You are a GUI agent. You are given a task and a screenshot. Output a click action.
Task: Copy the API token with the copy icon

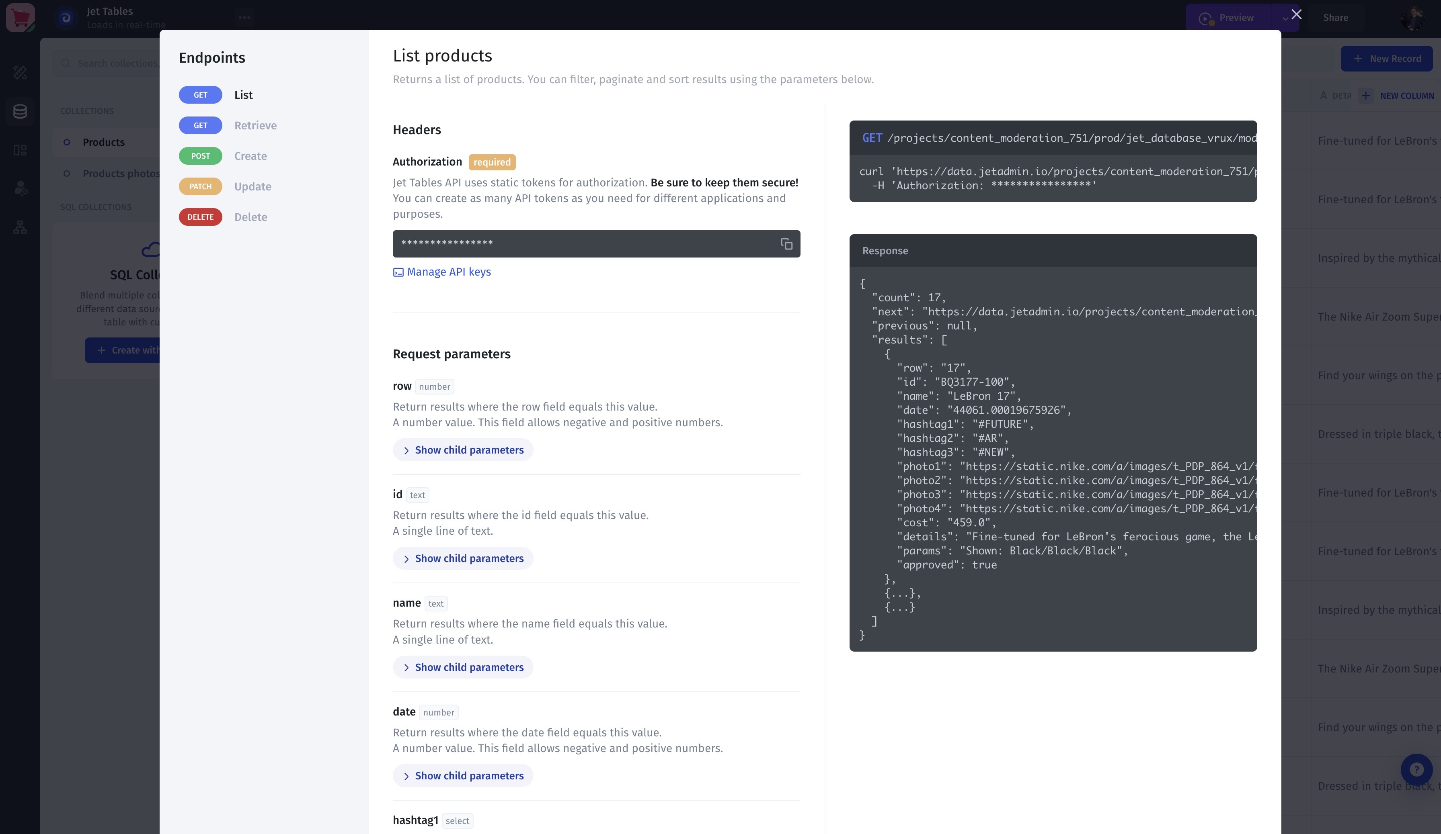[x=786, y=244]
